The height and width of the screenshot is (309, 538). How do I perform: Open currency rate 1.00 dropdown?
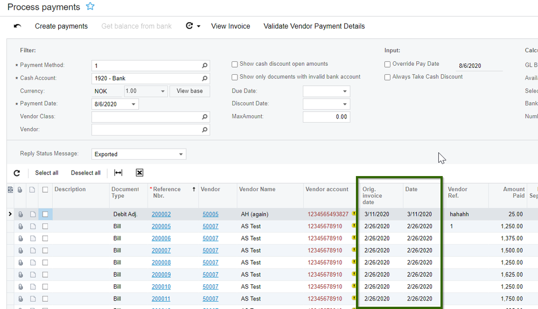pyautogui.click(x=163, y=91)
